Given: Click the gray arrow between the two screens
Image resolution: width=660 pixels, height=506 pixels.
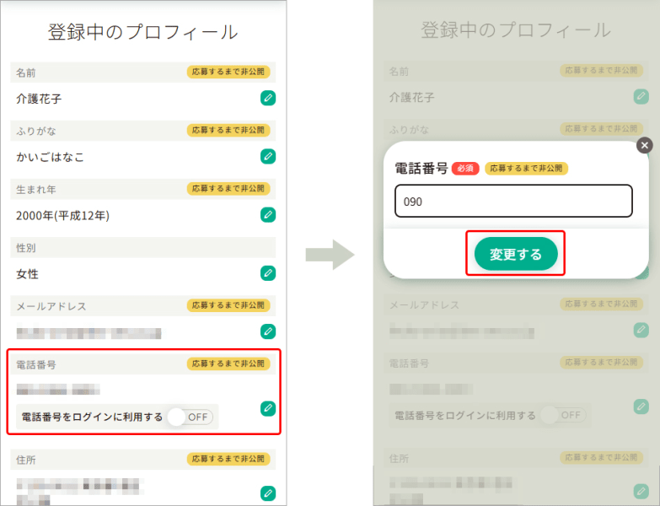Looking at the screenshot, I should click(x=330, y=255).
